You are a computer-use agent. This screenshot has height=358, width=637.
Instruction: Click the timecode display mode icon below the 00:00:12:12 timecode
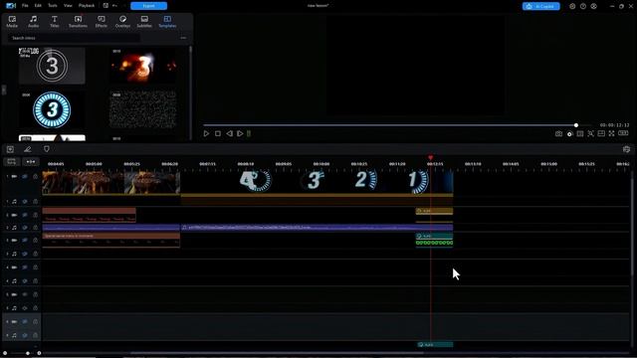click(x=623, y=133)
